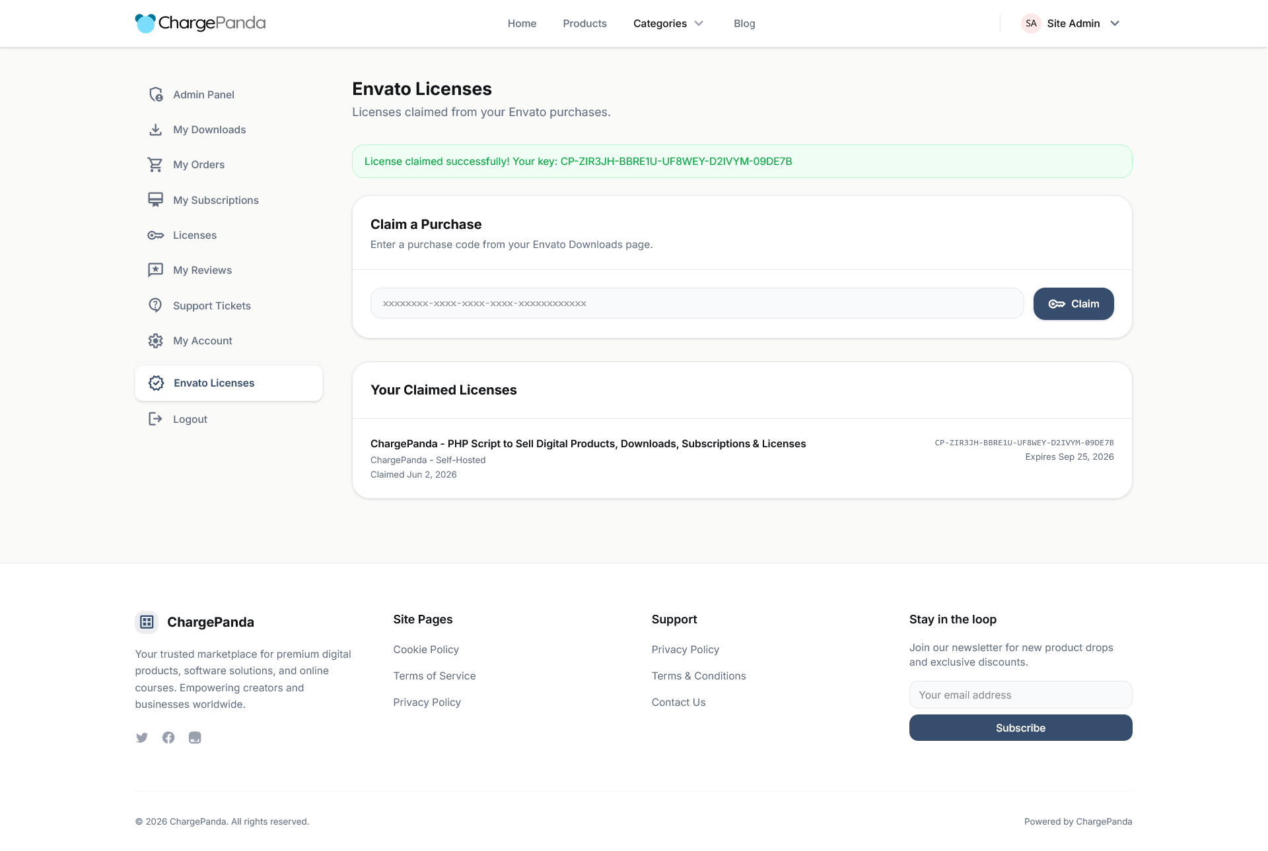Open the Twitter footer icon
Screen dimensions: 1268x851
(x=142, y=738)
